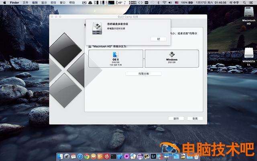Click the temperature 49° indicator in menu bar
The width and height of the screenshot is (257, 161).
120,3
